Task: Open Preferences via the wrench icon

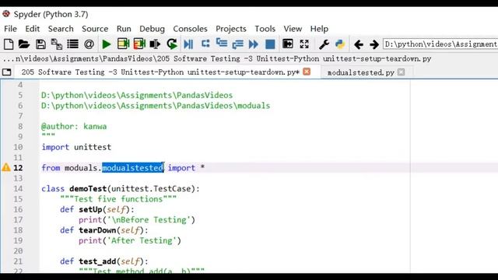Action: [x=324, y=44]
